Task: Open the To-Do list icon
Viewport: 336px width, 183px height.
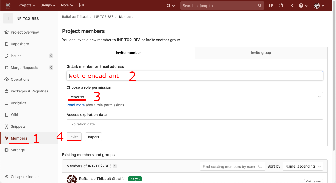Action: [291, 5]
